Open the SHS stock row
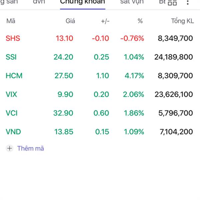Image resolution: width=200 pixels, height=200 pixels. [x=99, y=38]
